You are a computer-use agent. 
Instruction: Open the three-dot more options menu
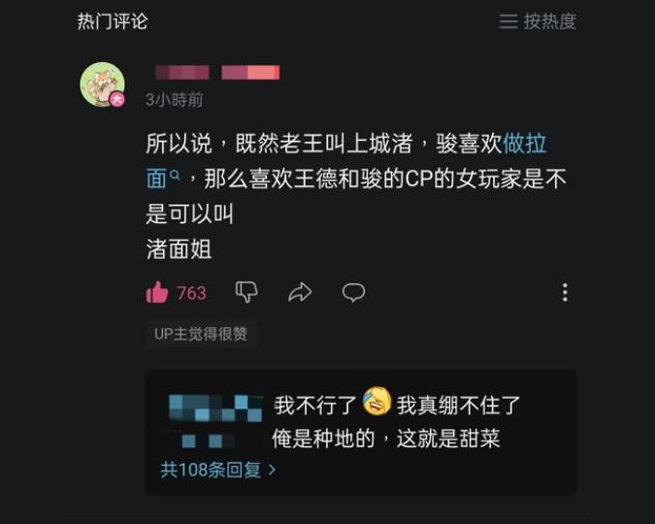tap(565, 292)
